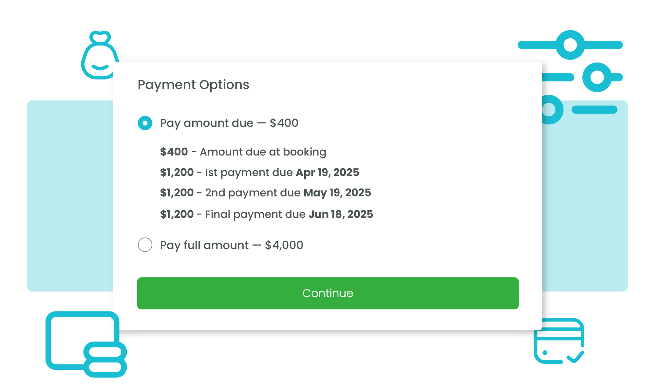655x392 pixels.
Task: Click the Payment Options heading
Action: 193,85
